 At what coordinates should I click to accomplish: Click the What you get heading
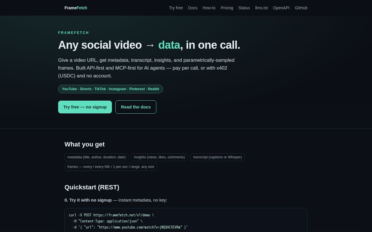pyautogui.click(x=85, y=144)
